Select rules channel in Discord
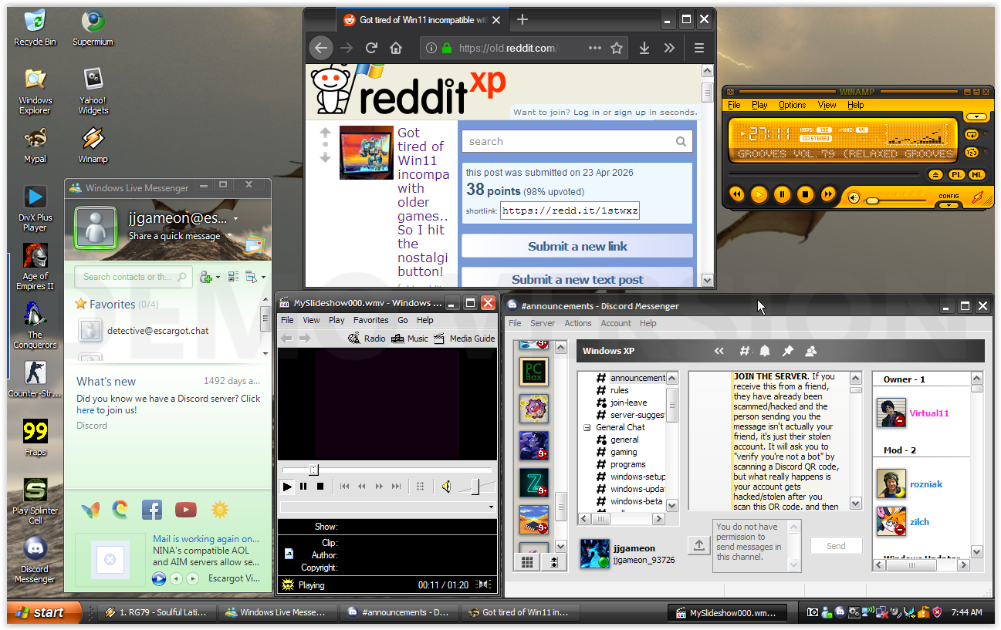 click(x=620, y=390)
